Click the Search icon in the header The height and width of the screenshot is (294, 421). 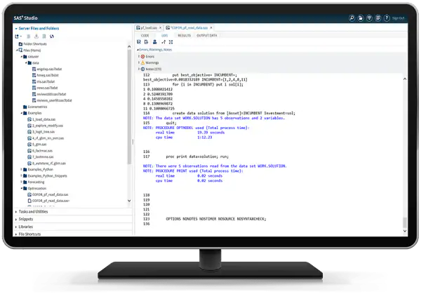(x=352, y=18)
